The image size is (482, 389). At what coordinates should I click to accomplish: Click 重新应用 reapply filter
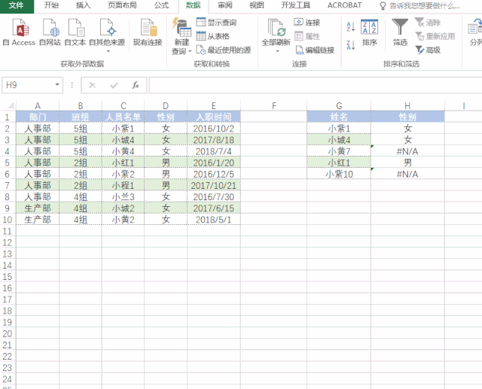(435, 36)
